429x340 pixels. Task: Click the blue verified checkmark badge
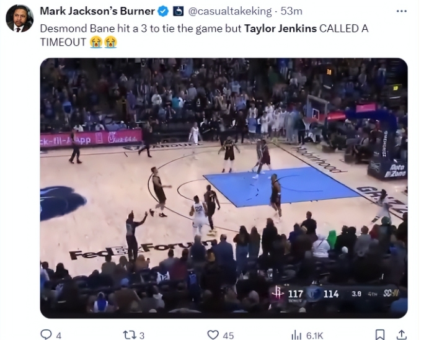point(163,12)
